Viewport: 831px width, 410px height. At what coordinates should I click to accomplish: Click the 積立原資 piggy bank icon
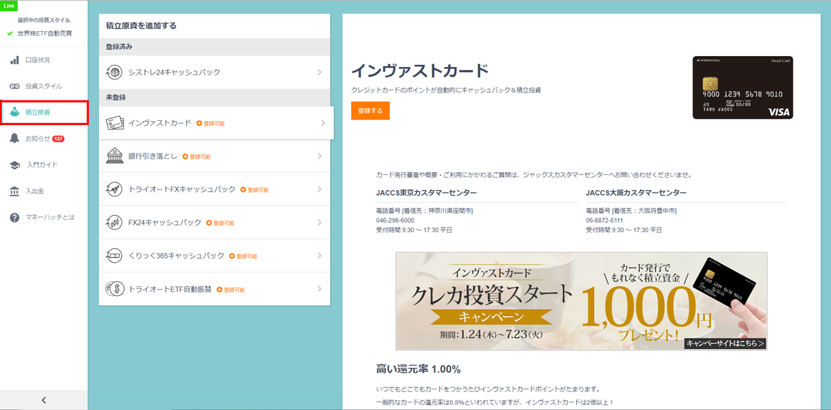pyautogui.click(x=15, y=112)
